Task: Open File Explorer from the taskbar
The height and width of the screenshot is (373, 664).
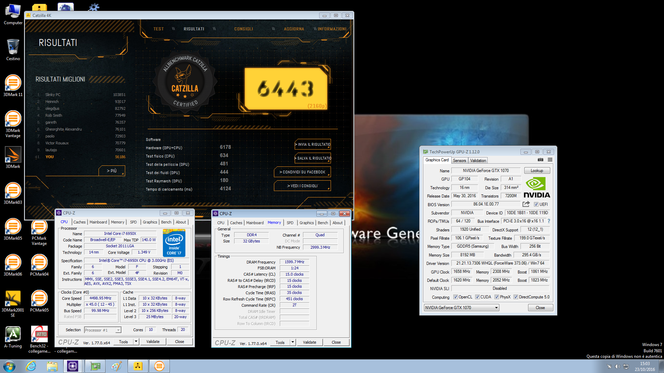Action: (52, 366)
